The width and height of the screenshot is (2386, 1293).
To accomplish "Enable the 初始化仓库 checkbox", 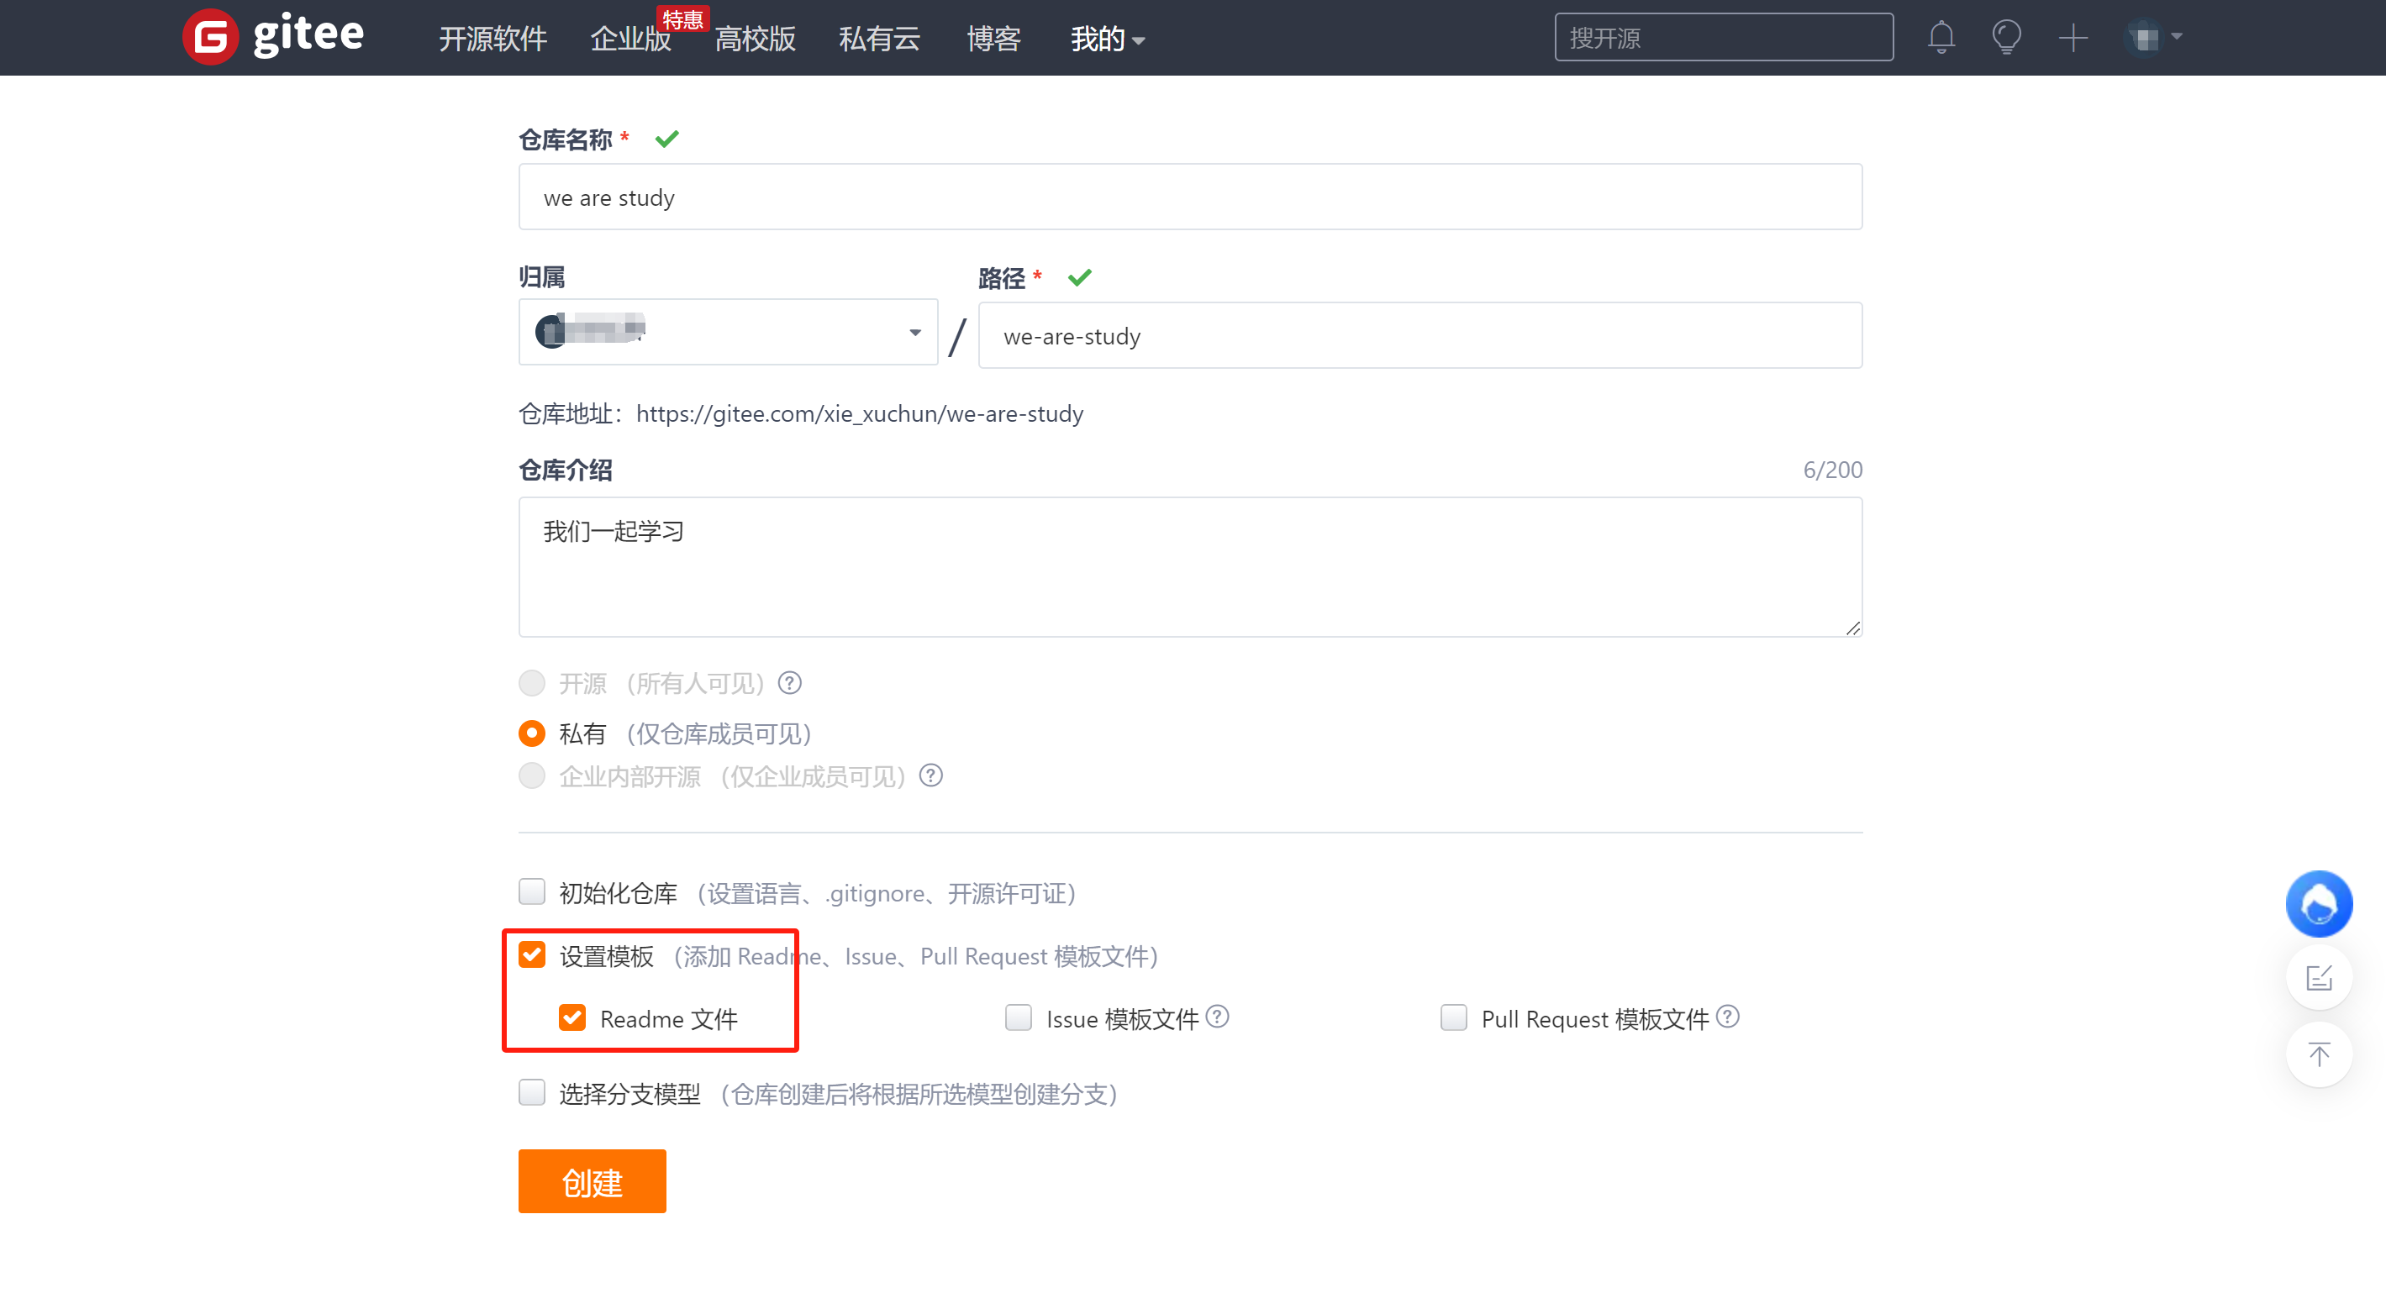I will (x=532, y=892).
